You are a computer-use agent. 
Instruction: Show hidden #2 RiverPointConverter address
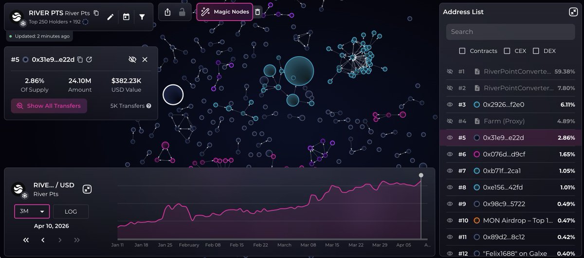pyautogui.click(x=450, y=88)
